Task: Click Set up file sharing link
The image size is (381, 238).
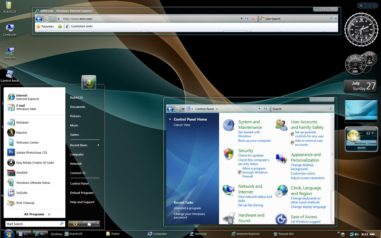Action: (251, 205)
